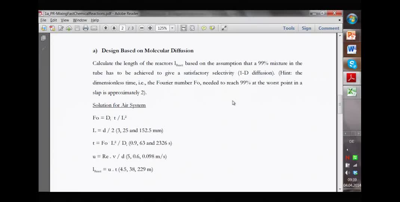Viewport: 400px width, 202px height.
Task: Open PowerPoint from the taskbar
Action: (x=351, y=36)
